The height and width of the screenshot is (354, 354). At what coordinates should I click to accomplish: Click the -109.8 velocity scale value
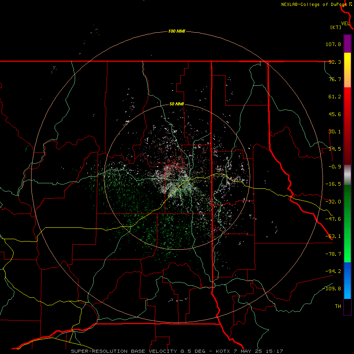[x=332, y=289]
